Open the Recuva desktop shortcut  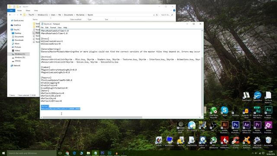click(x=180, y=141)
